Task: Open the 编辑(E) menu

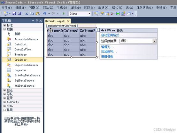Action: pos(20,8)
